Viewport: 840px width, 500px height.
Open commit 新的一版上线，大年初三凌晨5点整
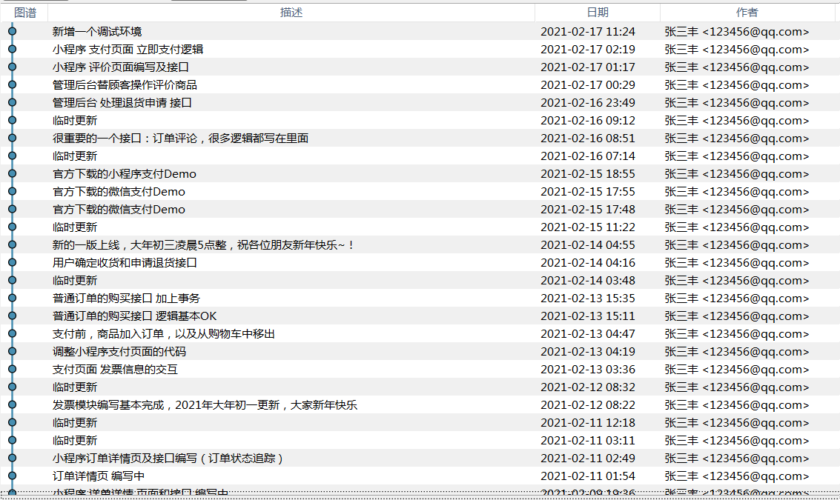[x=204, y=245]
